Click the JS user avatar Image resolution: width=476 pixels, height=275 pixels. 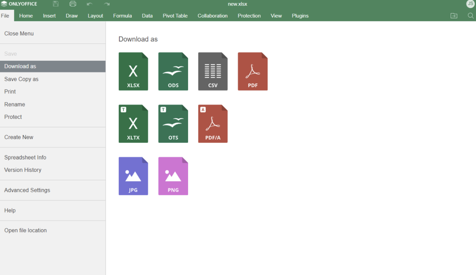pos(471,4)
